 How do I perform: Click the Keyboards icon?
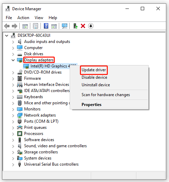point(20,97)
